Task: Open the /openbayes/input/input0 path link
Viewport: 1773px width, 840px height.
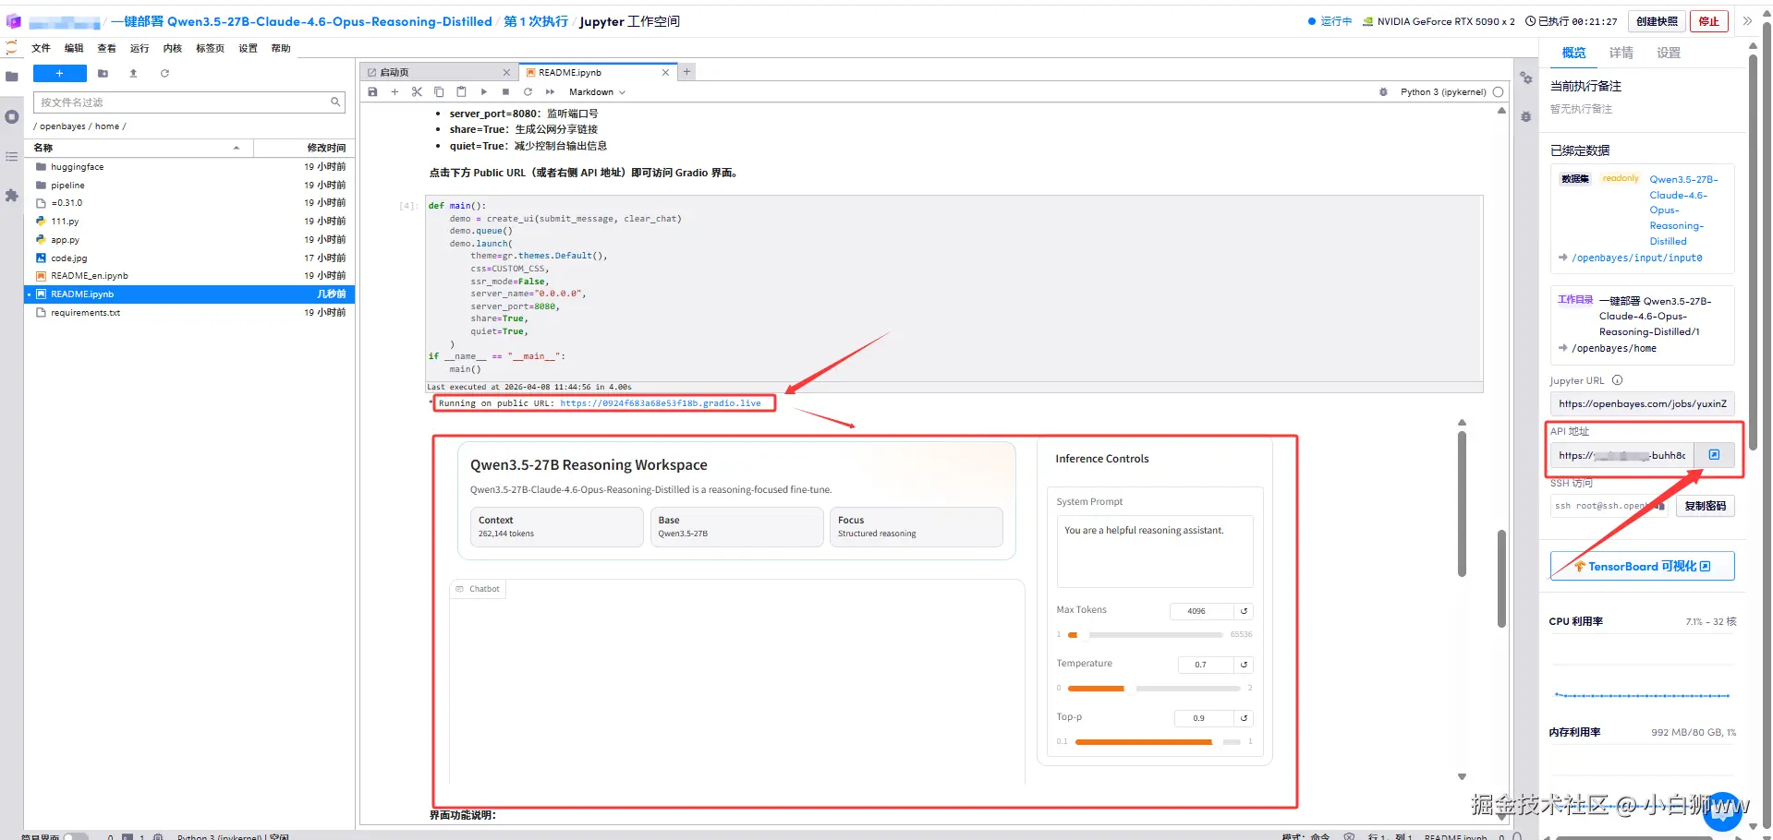Action: coord(1637,258)
